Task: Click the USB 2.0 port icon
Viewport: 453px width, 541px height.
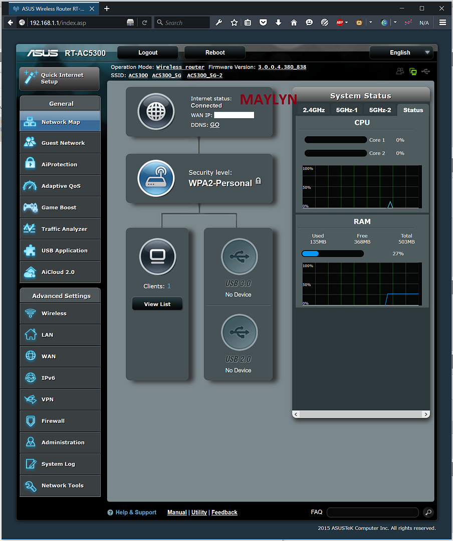Action: 239,332
